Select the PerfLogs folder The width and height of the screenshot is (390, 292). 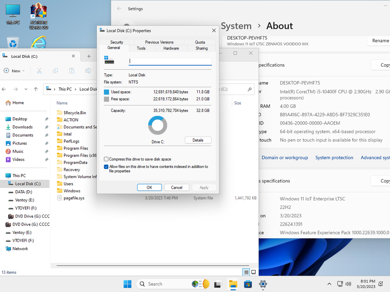tap(71, 141)
